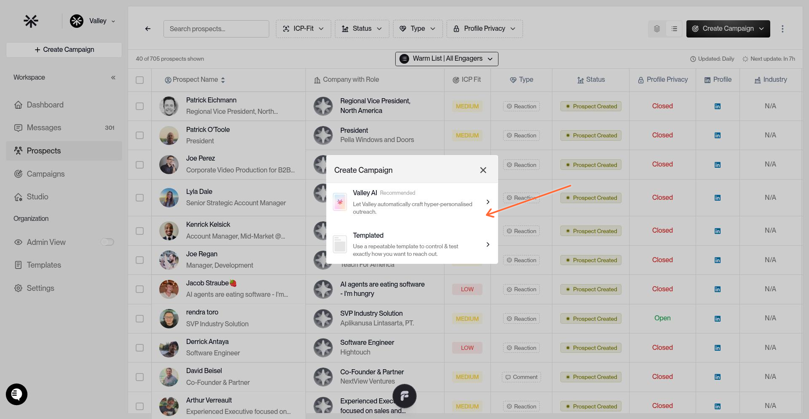Click the Reaction tag for Patrick Eichmann

tap(521, 106)
